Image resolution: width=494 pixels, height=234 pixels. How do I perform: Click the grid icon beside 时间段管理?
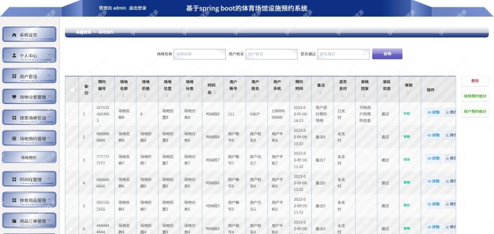pos(14,179)
